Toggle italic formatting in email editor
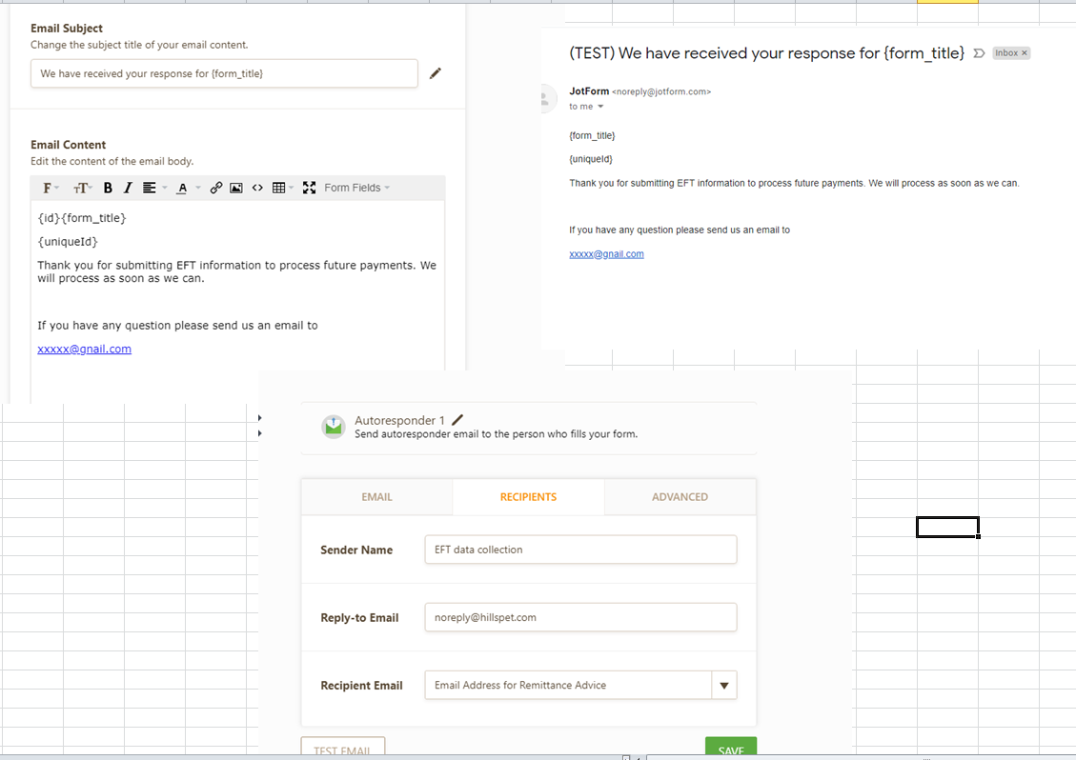Screen dimensions: 1076x760 pyautogui.click(x=128, y=188)
